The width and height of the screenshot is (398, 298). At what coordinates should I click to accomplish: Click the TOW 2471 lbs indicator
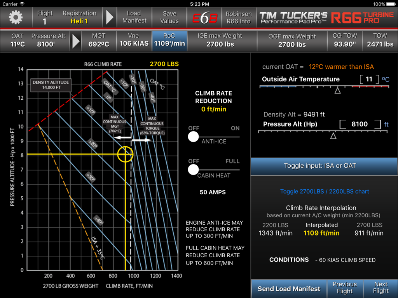pos(380,41)
